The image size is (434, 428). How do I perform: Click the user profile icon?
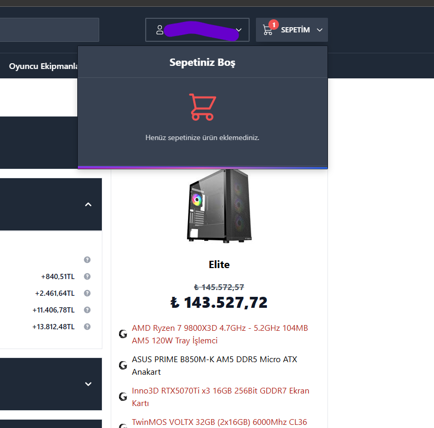pos(160,30)
